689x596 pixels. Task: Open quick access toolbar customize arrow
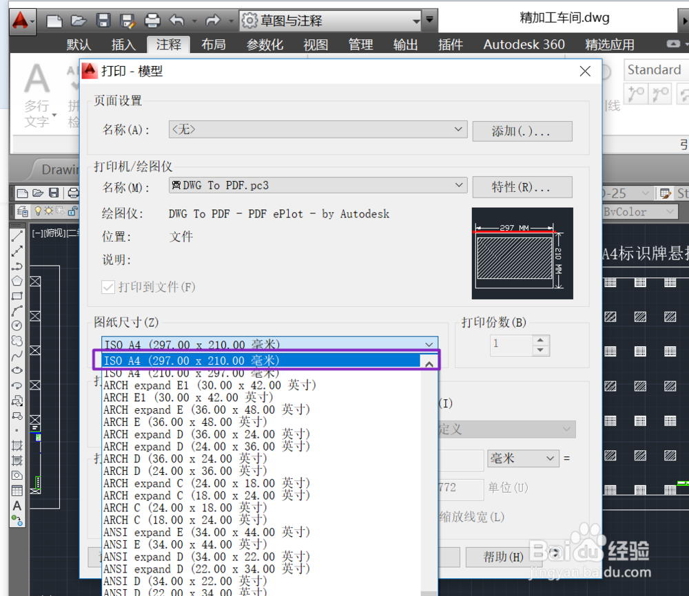430,19
